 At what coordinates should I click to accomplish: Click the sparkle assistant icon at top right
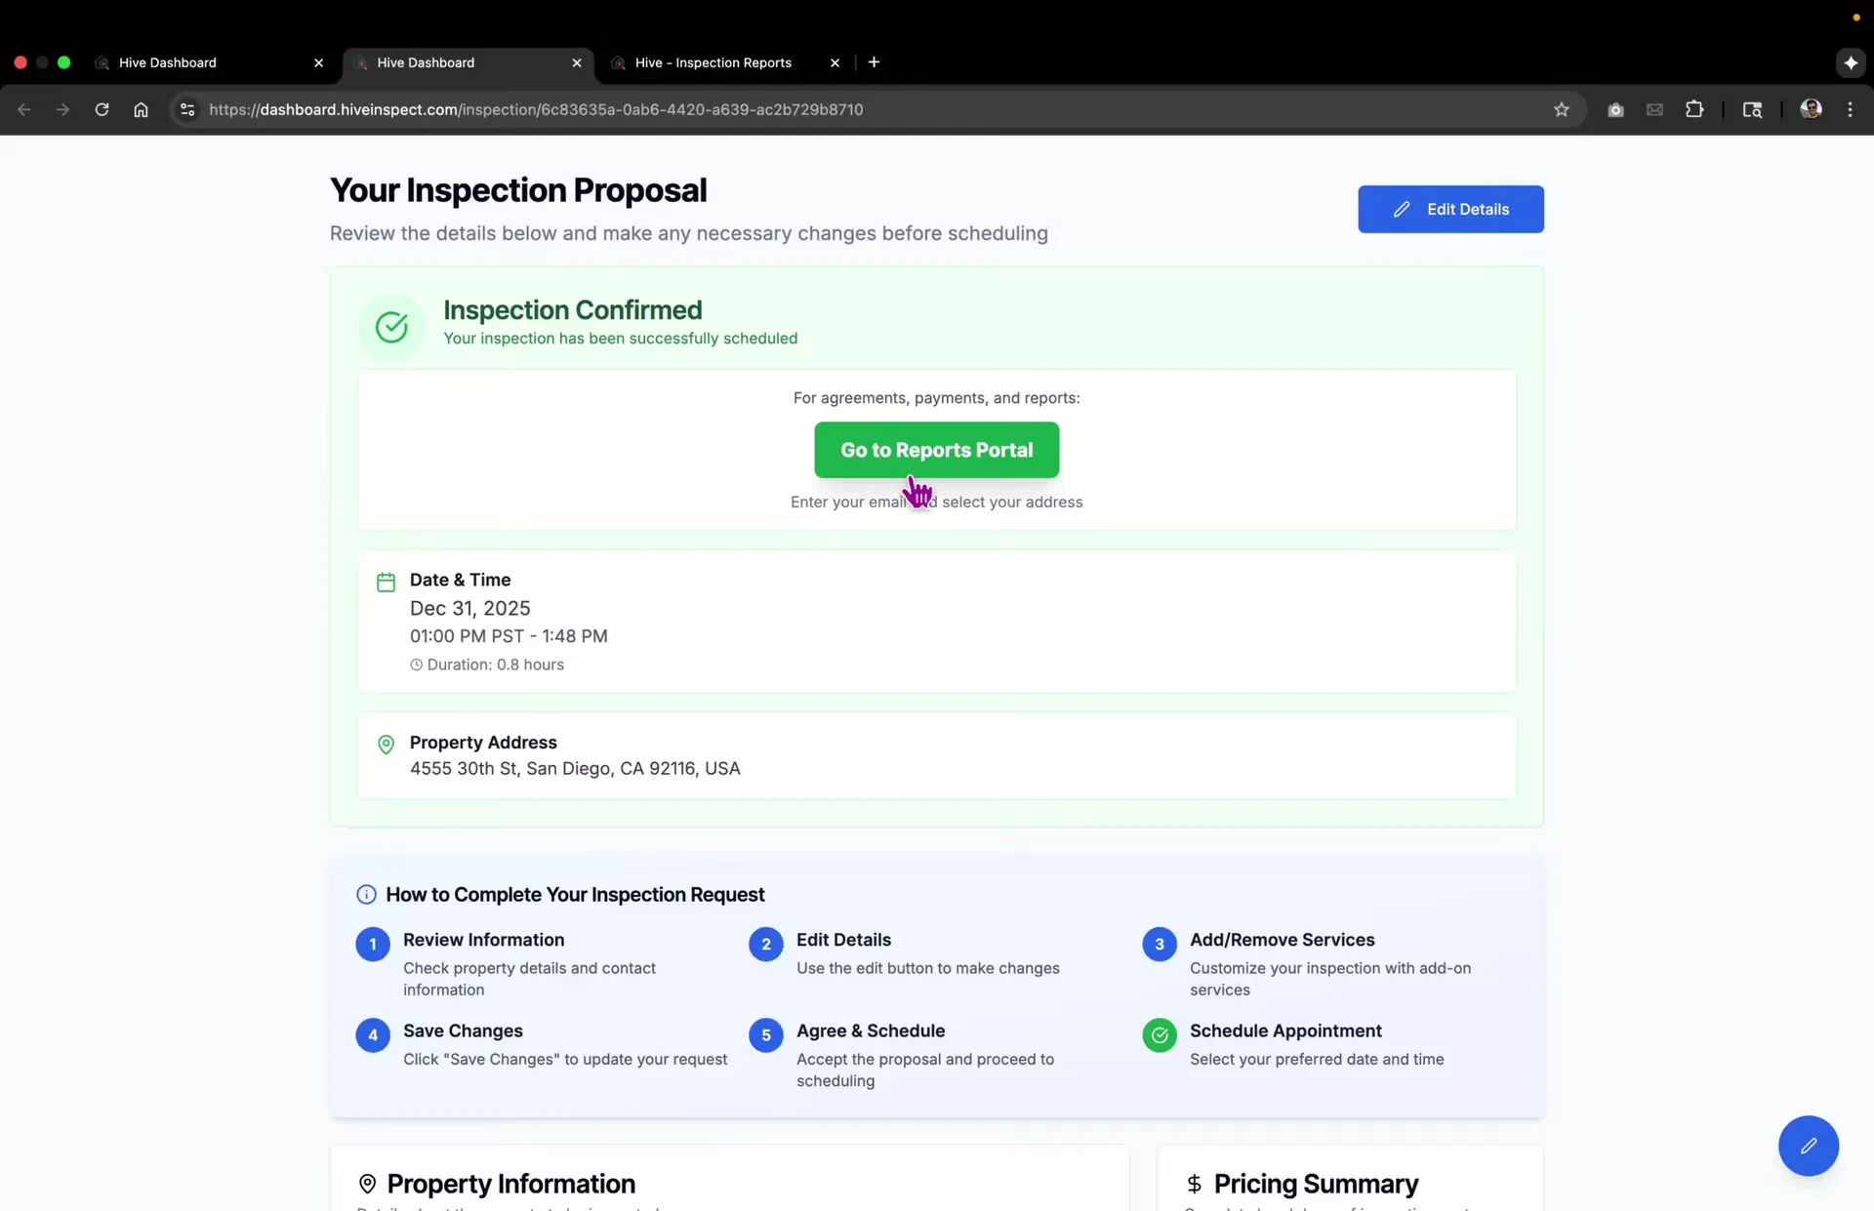point(1851,62)
